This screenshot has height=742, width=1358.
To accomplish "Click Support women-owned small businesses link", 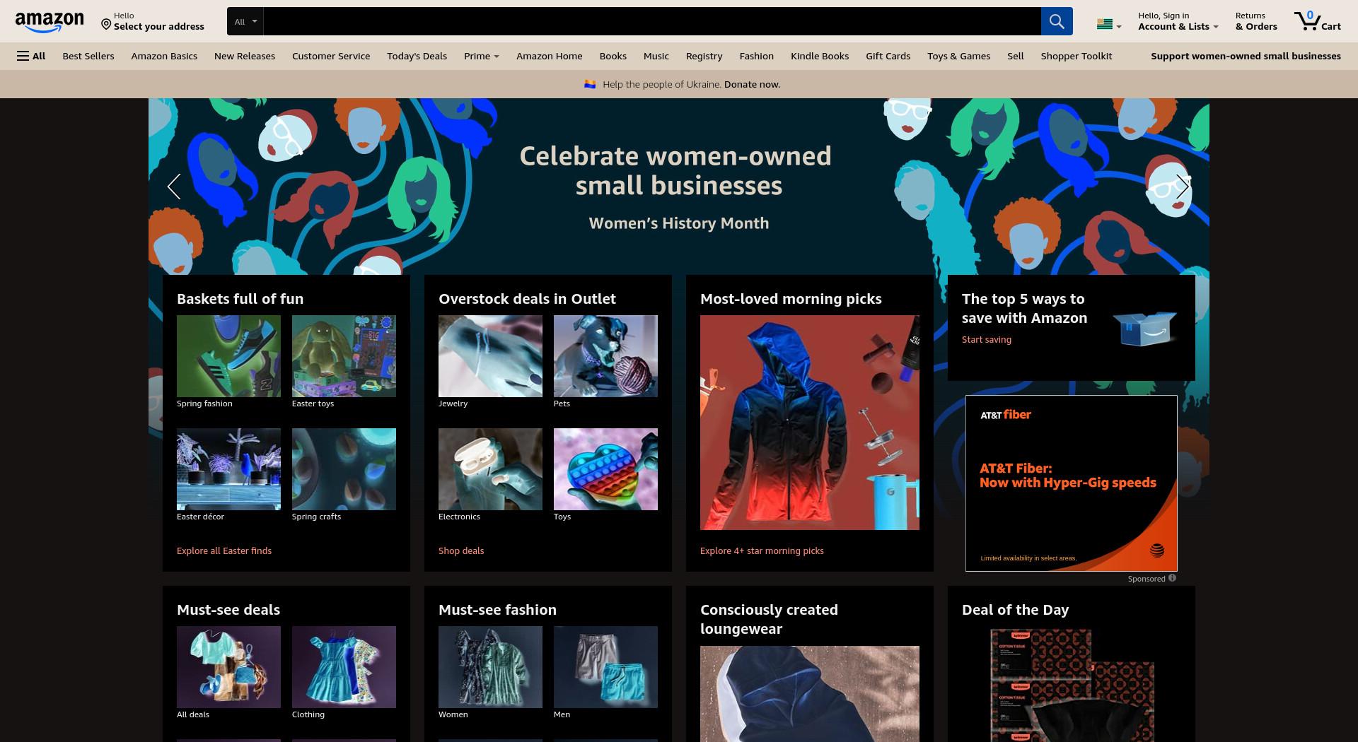I will pyautogui.click(x=1246, y=56).
